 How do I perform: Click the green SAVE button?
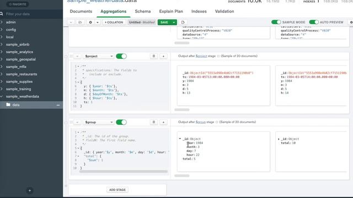(164, 22)
